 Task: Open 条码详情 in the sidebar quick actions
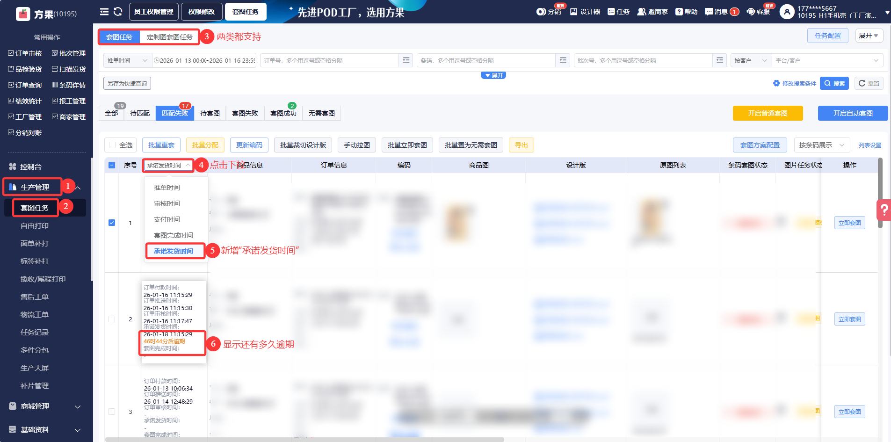tap(69, 85)
